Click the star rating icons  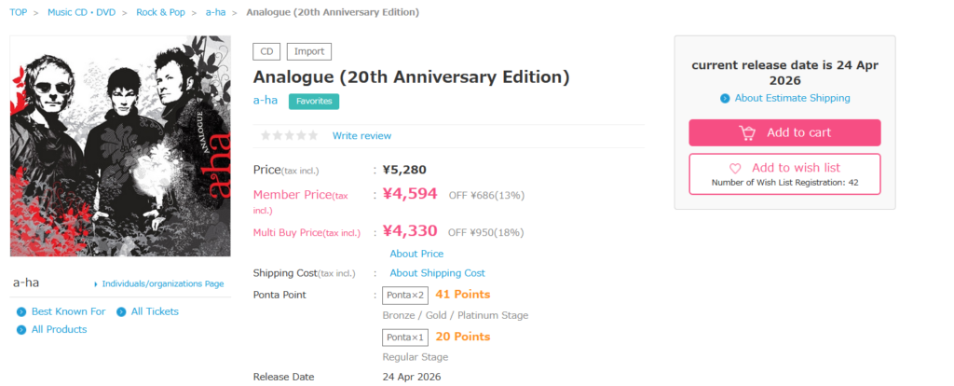click(289, 135)
